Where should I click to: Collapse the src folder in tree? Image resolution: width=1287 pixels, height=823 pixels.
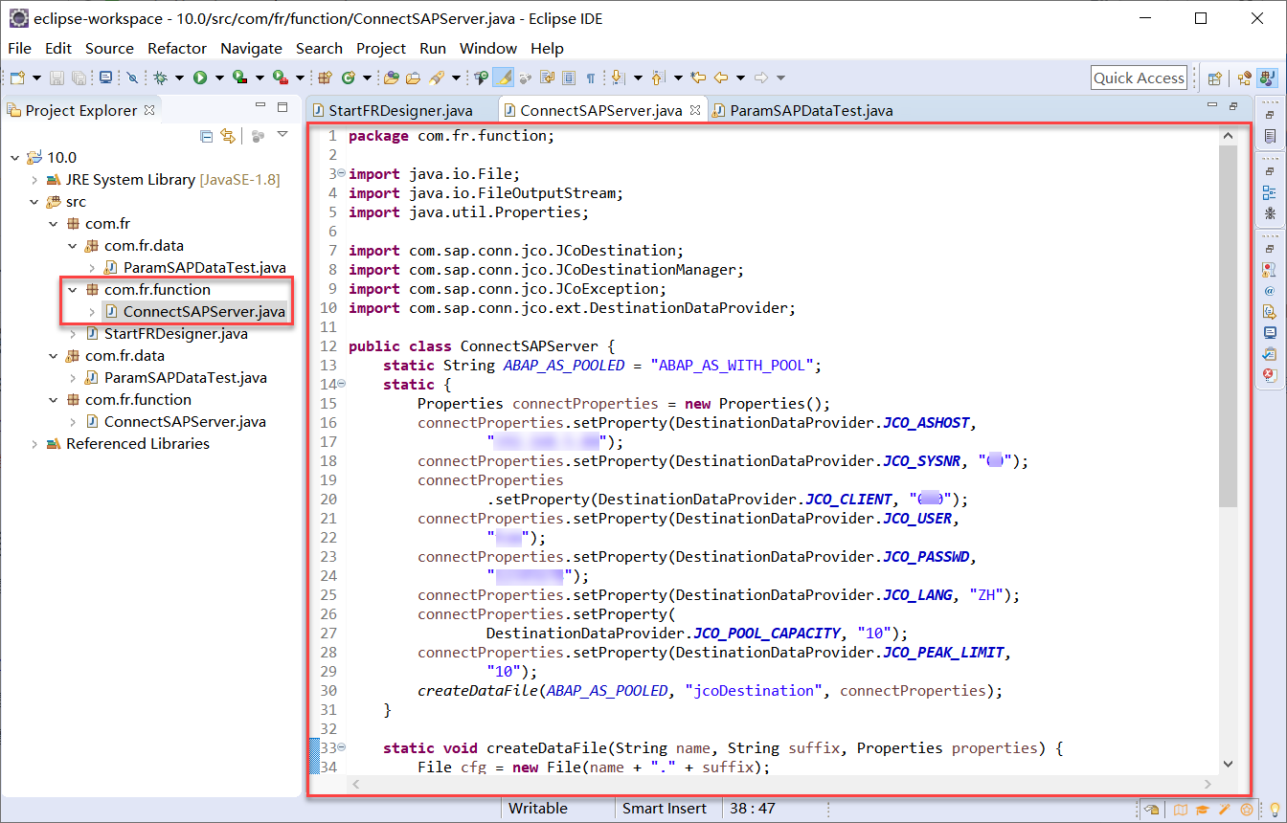pyautogui.click(x=34, y=202)
